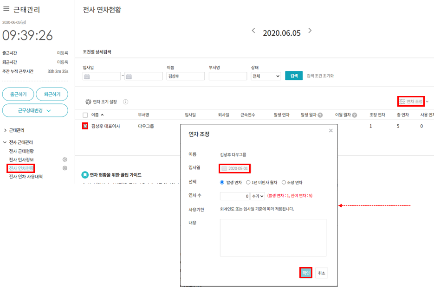Screen dimensions: 434x287
Task: Click the help icon next to 이월 월차
Action: [x=355, y=115]
